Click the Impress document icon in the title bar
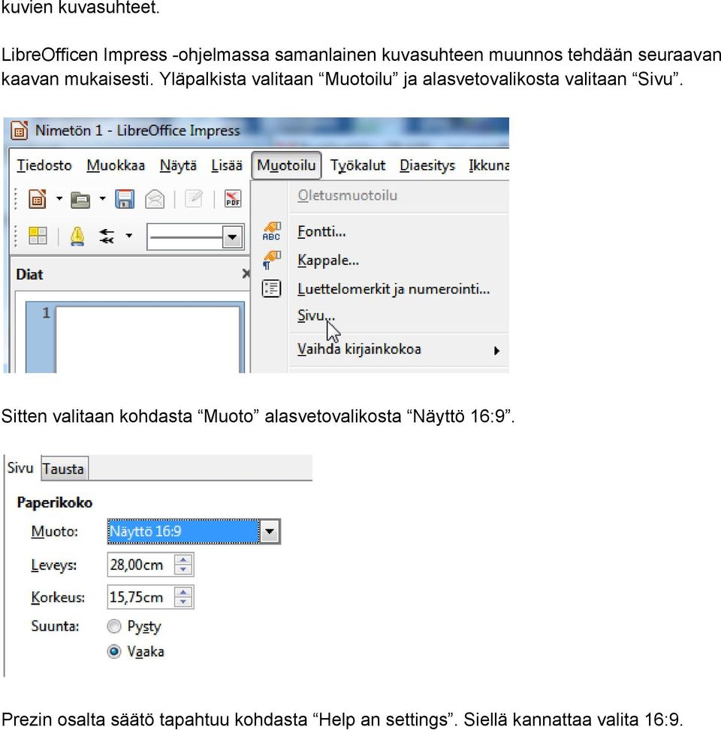This screenshot has height=730, width=721. tap(19, 131)
